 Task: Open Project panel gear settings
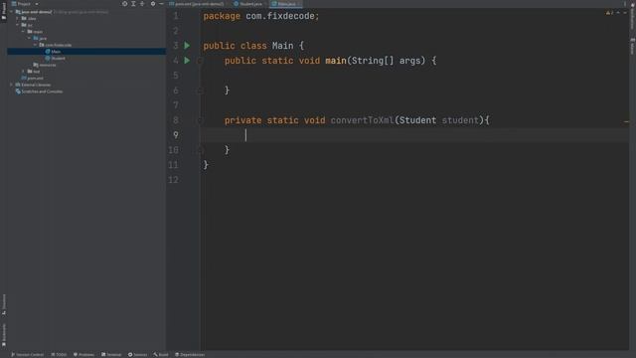(153, 4)
